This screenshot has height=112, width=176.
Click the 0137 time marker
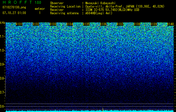(120, 24)
